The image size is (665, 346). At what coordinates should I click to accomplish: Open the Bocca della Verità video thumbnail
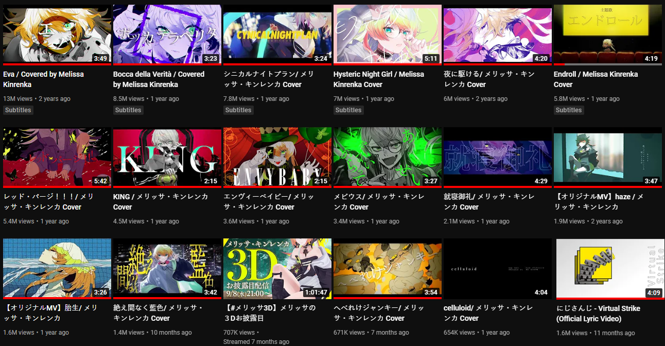[x=167, y=35]
